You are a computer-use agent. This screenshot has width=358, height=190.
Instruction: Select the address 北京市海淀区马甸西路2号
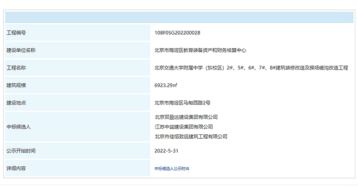[182, 103]
